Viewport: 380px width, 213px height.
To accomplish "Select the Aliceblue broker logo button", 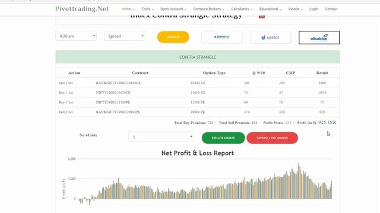I will tap(319, 37).
